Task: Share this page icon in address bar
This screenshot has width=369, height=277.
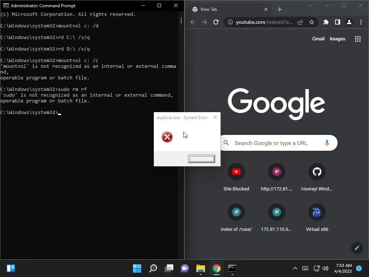Action: pyautogui.click(x=300, y=22)
